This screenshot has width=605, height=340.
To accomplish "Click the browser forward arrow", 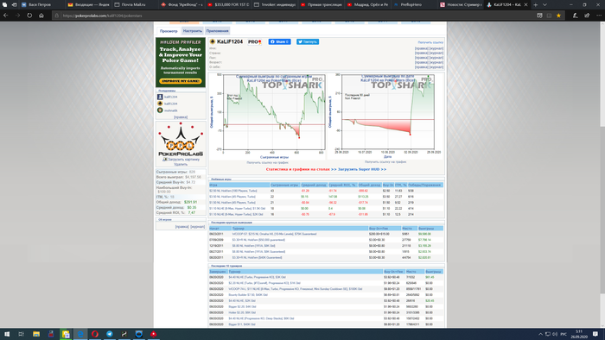I will point(17,16).
